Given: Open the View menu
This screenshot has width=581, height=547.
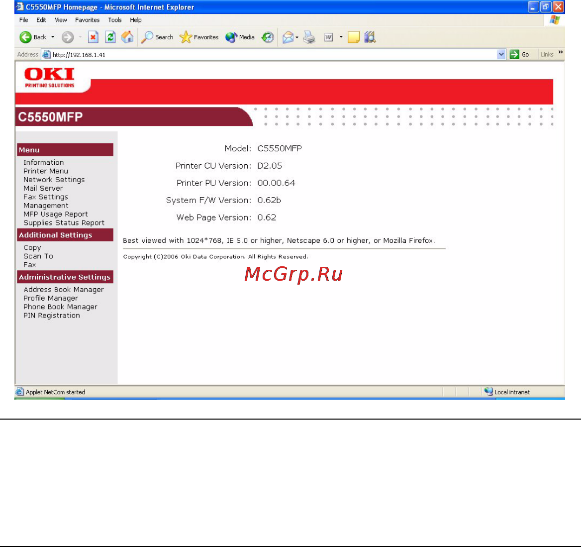Looking at the screenshot, I should (x=61, y=20).
